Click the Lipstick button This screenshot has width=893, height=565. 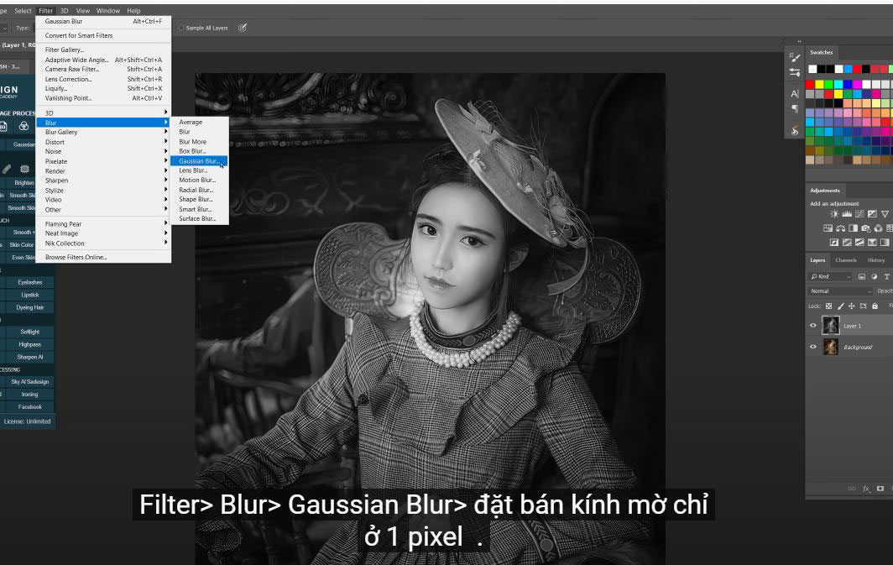click(x=29, y=295)
